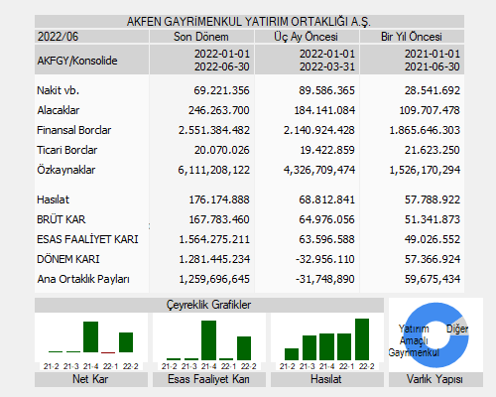This screenshot has height=397, width=496.
Task: Select the Alacaklar value 246.263.700
Action: (x=219, y=110)
